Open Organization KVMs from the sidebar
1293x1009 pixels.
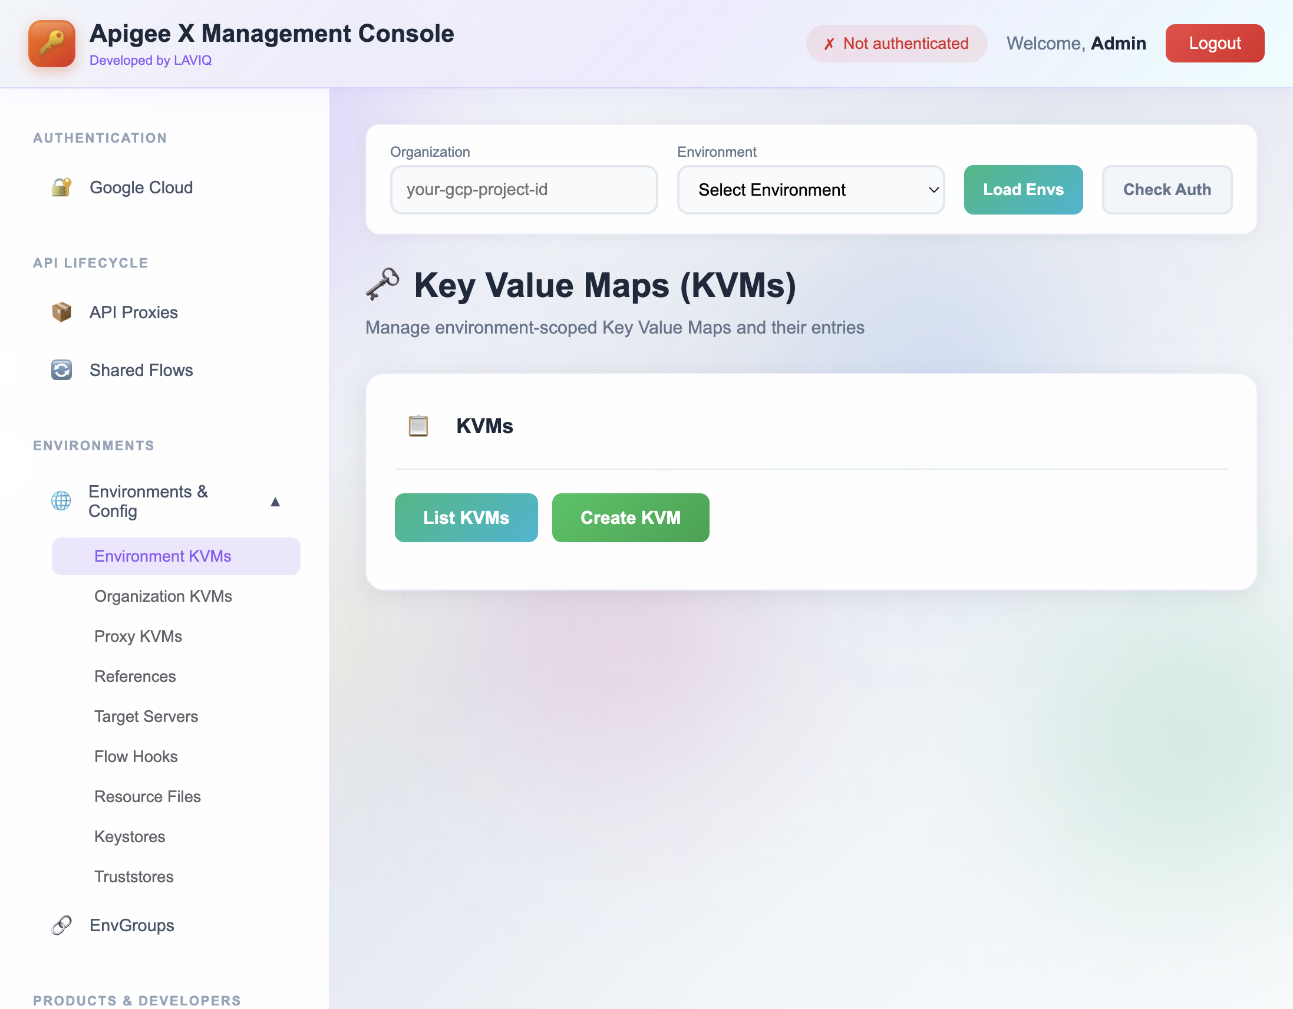(163, 596)
